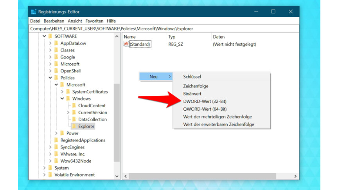
Task: Click the Classes folder icon
Action: coord(56,50)
